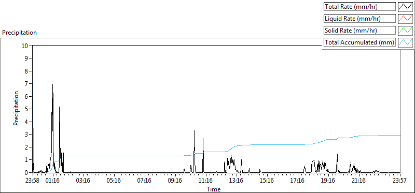Click the 5 label on the Y axis

(27, 109)
